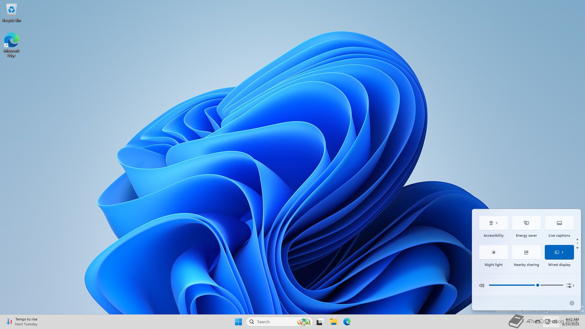Toggle the Energy saver quick setting

point(526,223)
